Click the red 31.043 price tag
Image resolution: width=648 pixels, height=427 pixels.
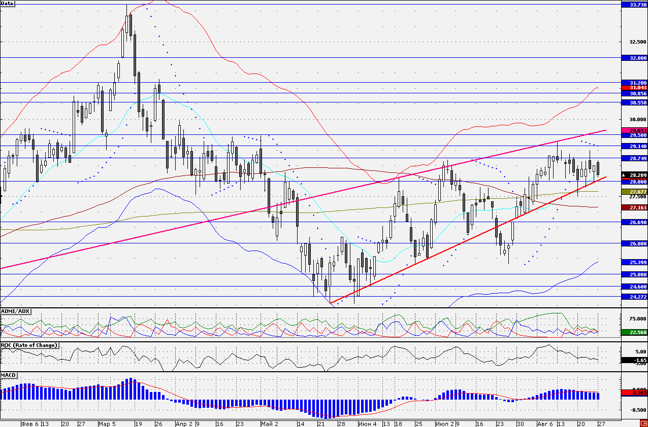coord(634,88)
